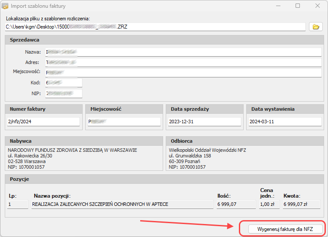The width and height of the screenshot is (328, 237).
Task: Click Data sprzedaży field showing 2023-12-31
Action: click(204, 122)
